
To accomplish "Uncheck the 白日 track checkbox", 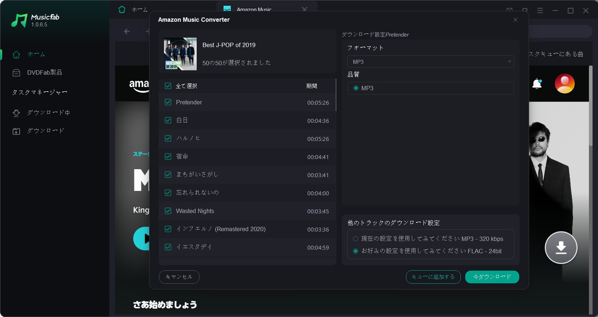I will (x=168, y=120).
